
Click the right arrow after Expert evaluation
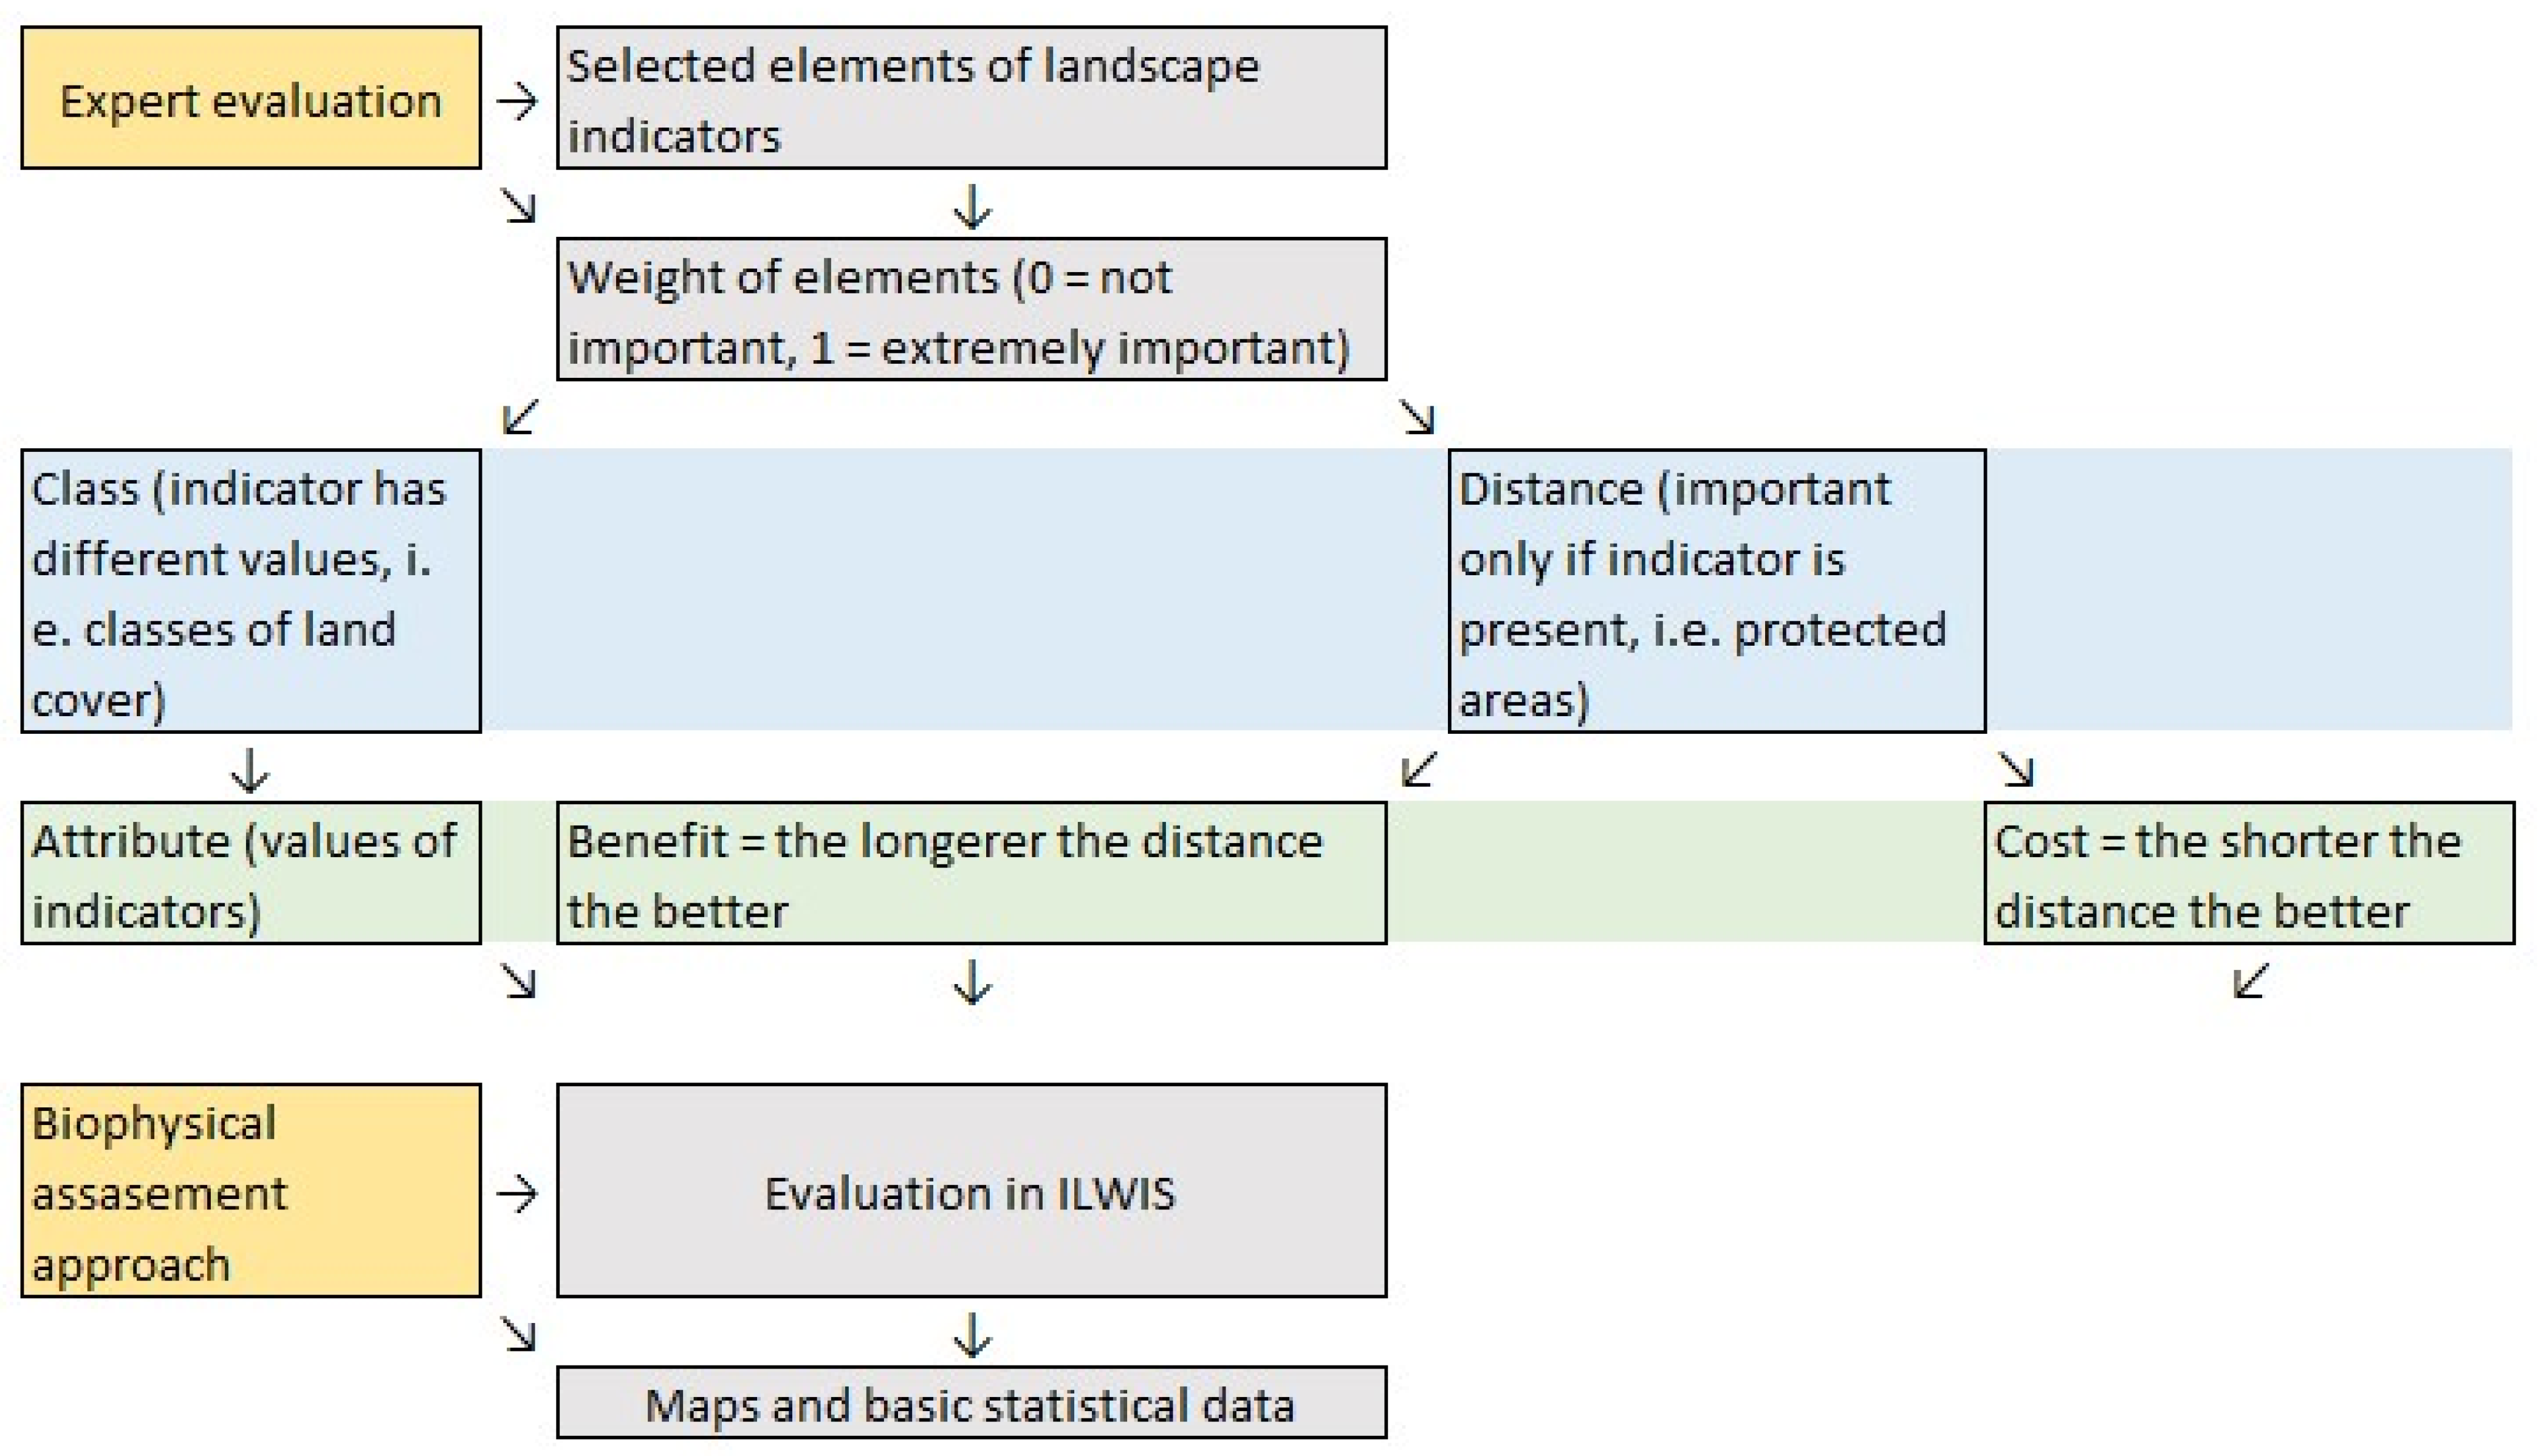pyautogui.click(x=518, y=100)
